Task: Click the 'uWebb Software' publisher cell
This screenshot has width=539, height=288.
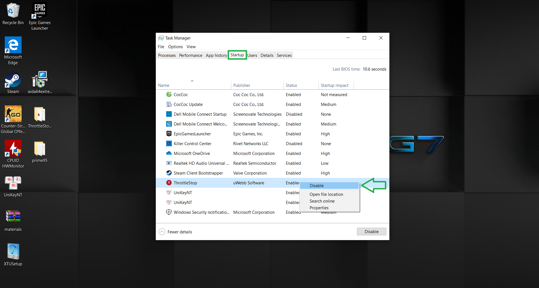Action: coord(248,183)
